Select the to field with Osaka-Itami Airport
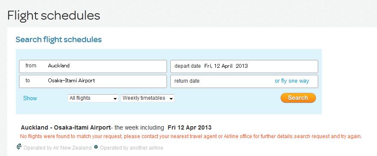Viewport: 377px width, 156px height. [x=93, y=81]
